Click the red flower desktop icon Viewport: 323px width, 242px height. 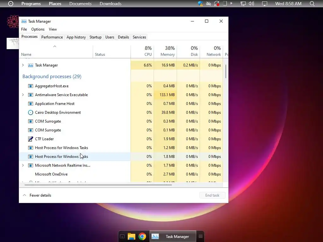point(13,21)
